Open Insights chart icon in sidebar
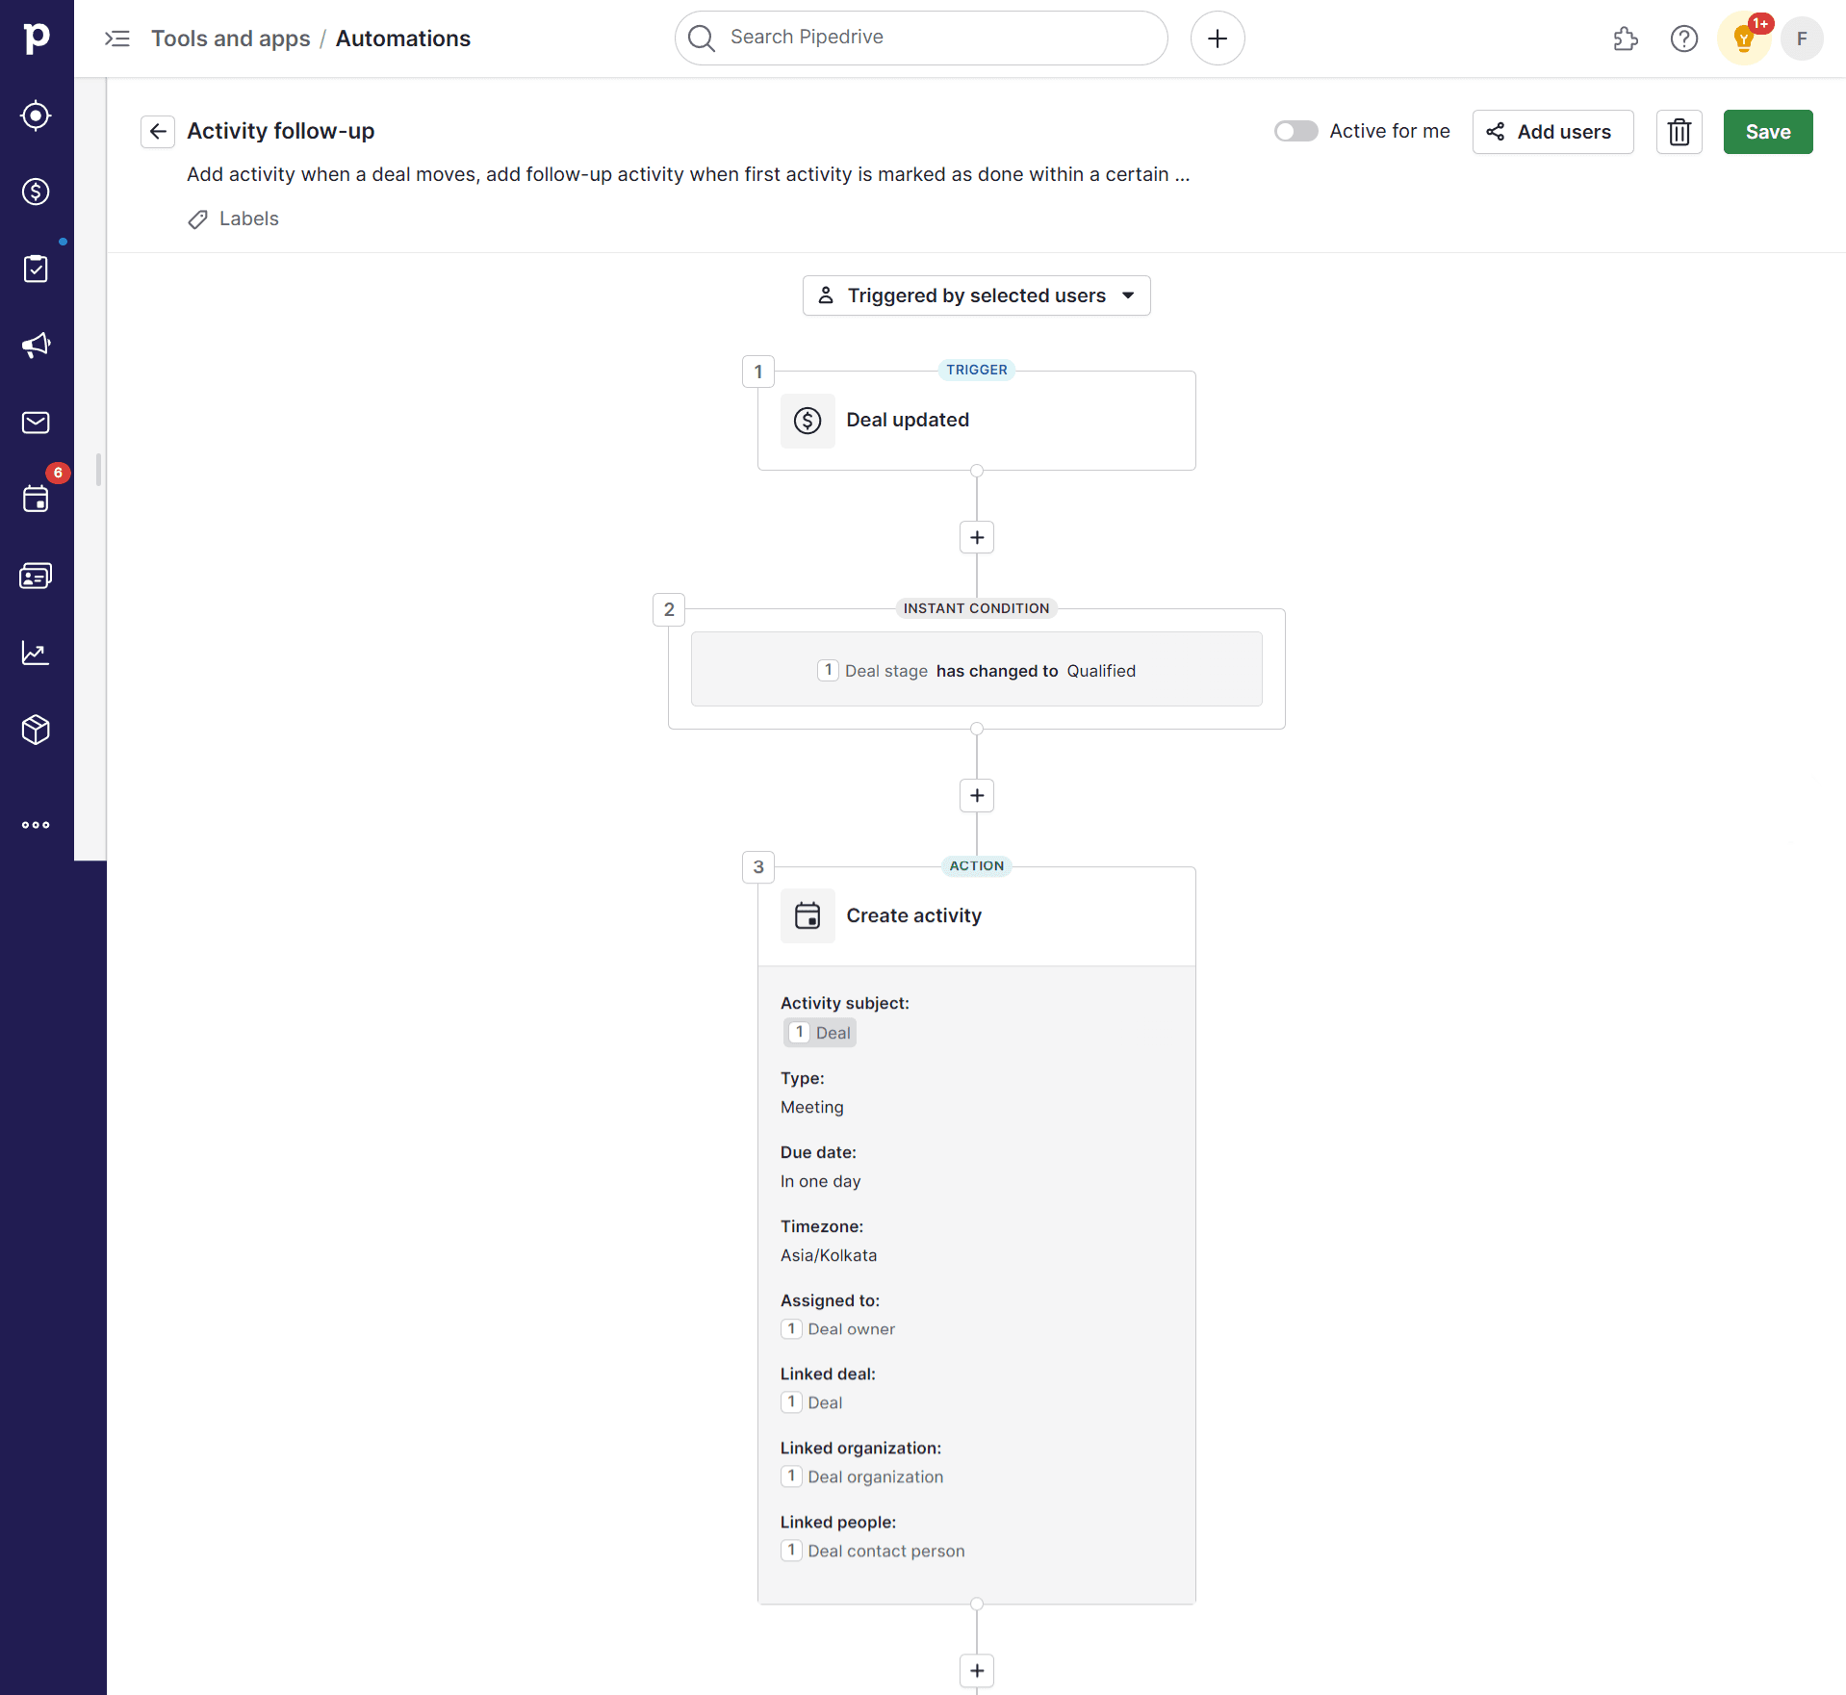Image resolution: width=1846 pixels, height=1695 pixels. coord(36,654)
